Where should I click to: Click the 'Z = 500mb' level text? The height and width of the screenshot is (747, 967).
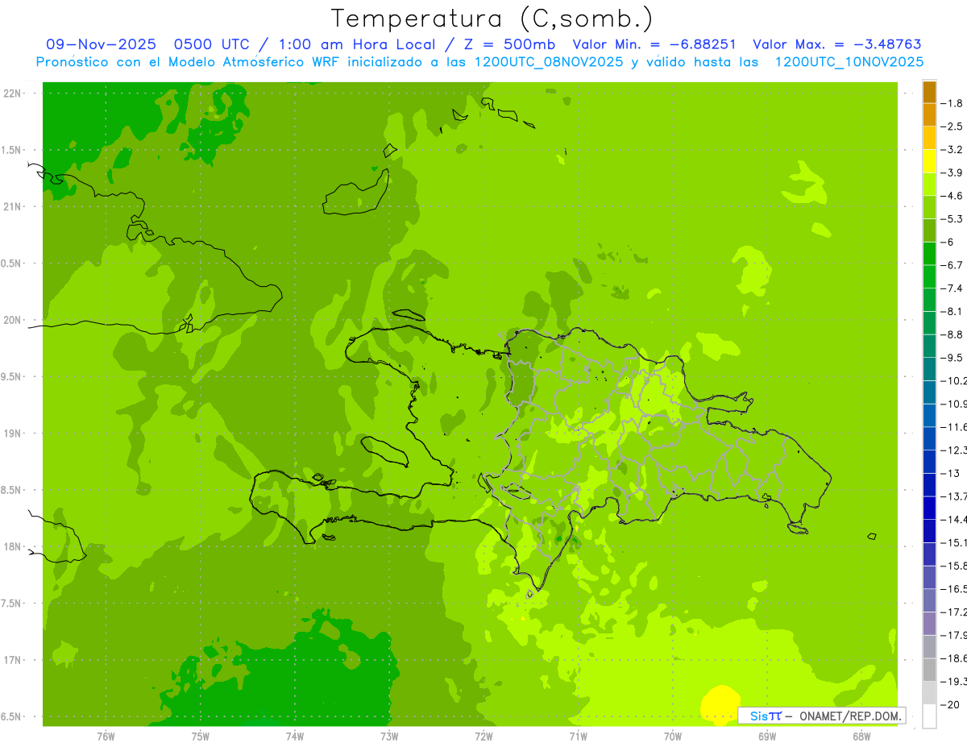click(x=505, y=44)
